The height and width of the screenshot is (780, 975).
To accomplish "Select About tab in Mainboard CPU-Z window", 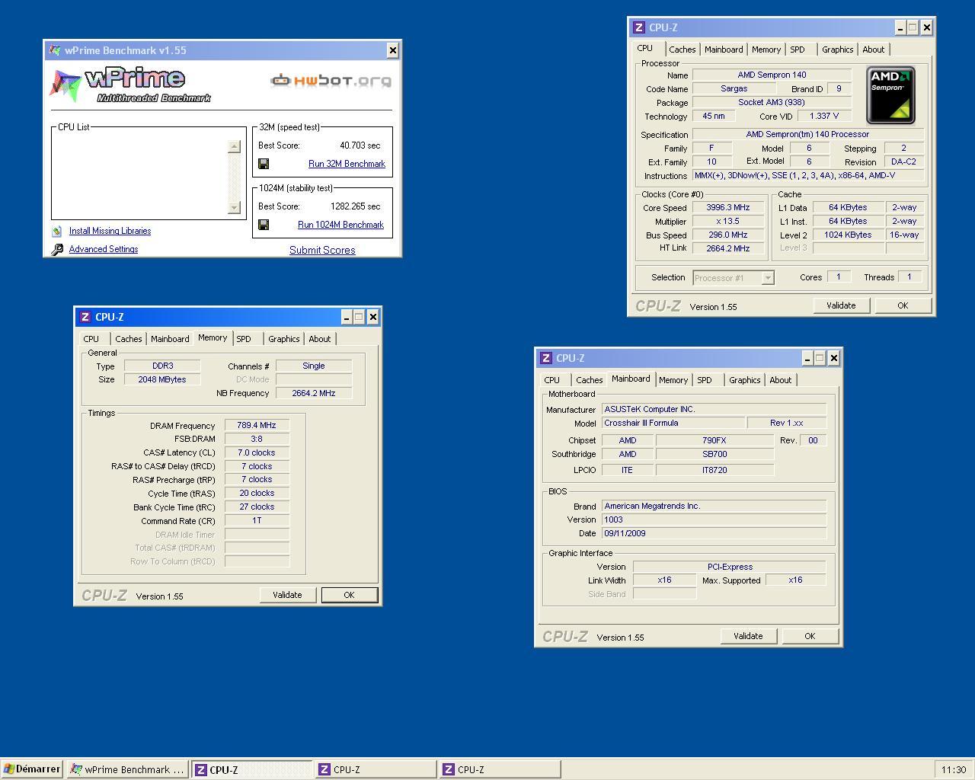I will point(780,380).
